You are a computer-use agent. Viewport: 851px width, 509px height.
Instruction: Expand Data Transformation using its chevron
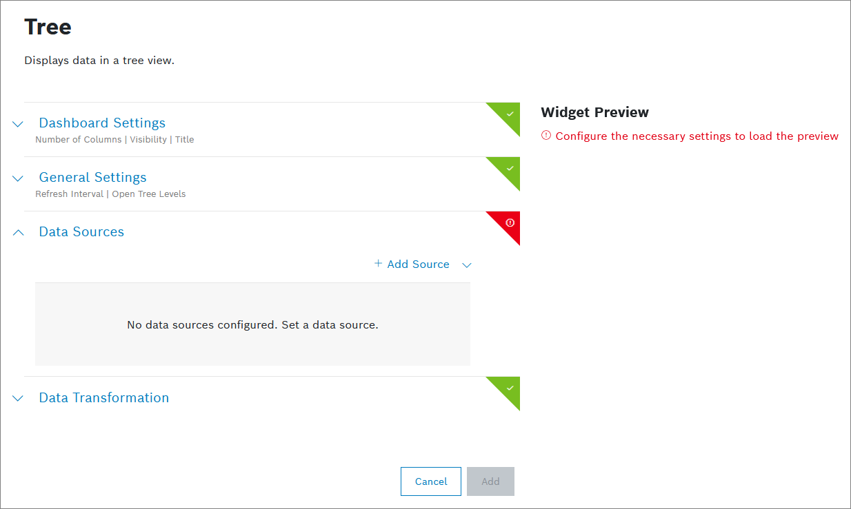(18, 399)
